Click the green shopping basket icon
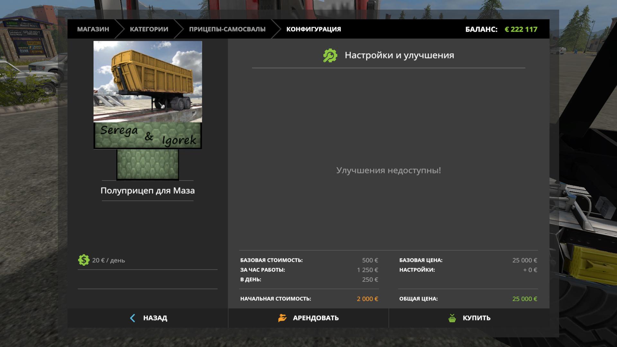The height and width of the screenshot is (347, 617). pyautogui.click(x=452, y=318)
